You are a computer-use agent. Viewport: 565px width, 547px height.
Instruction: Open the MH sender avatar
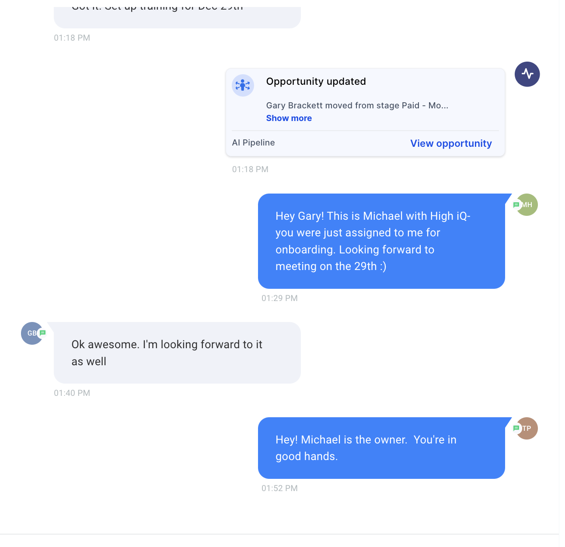point(528,205)
